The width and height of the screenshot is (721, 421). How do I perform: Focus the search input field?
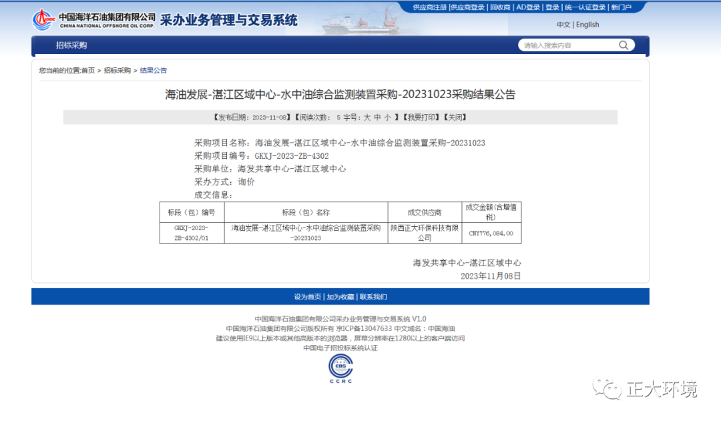coord(569,45)
